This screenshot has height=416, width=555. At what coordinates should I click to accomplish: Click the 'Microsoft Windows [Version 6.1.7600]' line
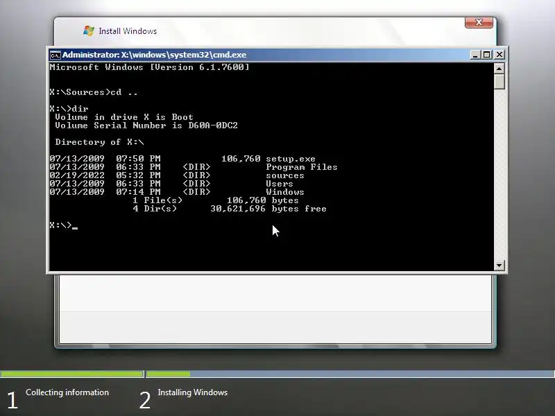[149, 67]
